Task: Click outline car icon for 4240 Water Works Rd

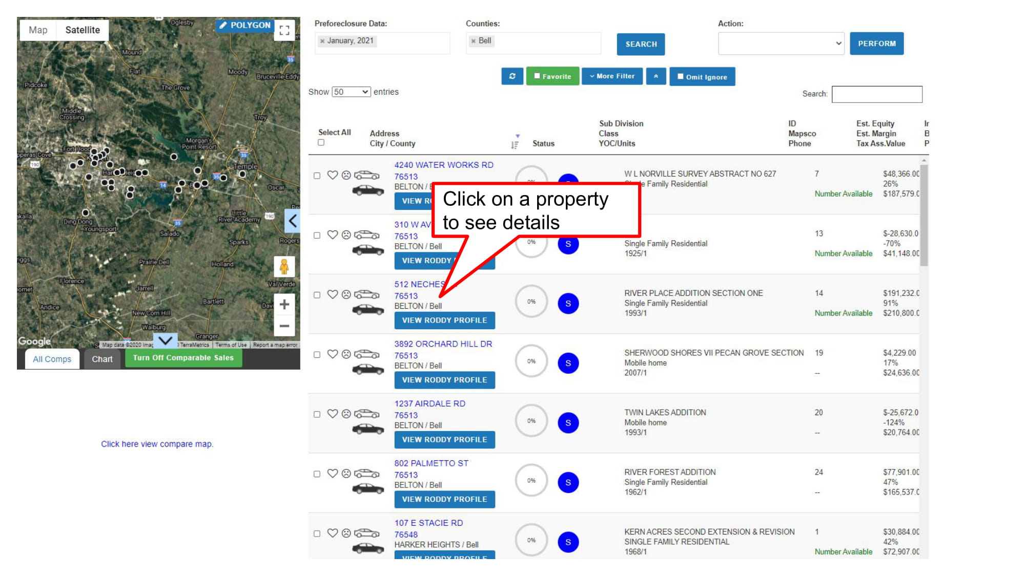Action: tap(367, 175)
